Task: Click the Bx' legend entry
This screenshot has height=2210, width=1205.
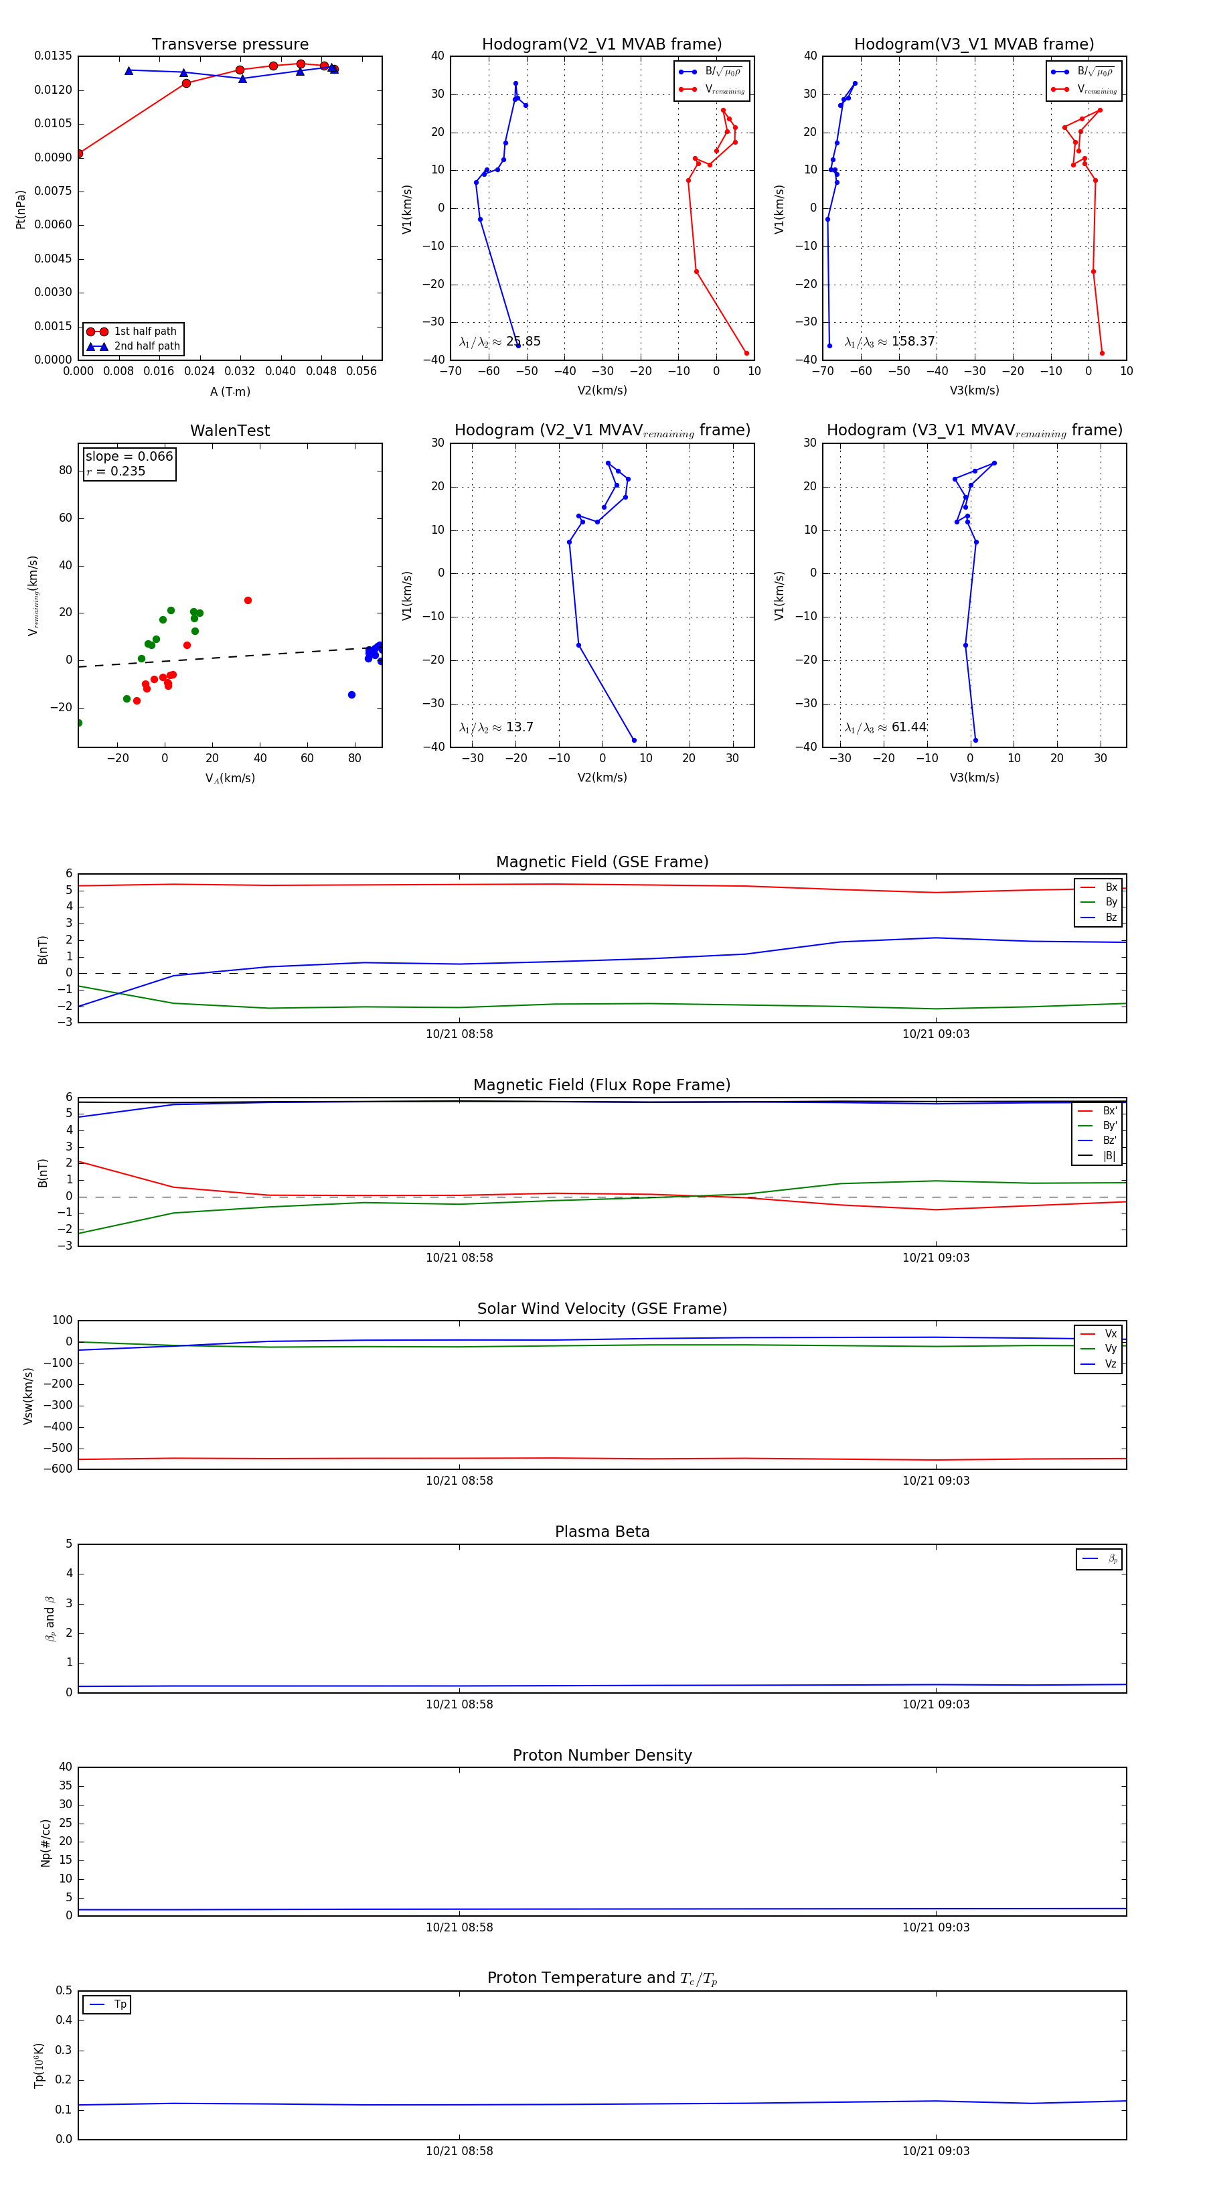Action: coord(1098,1111)
